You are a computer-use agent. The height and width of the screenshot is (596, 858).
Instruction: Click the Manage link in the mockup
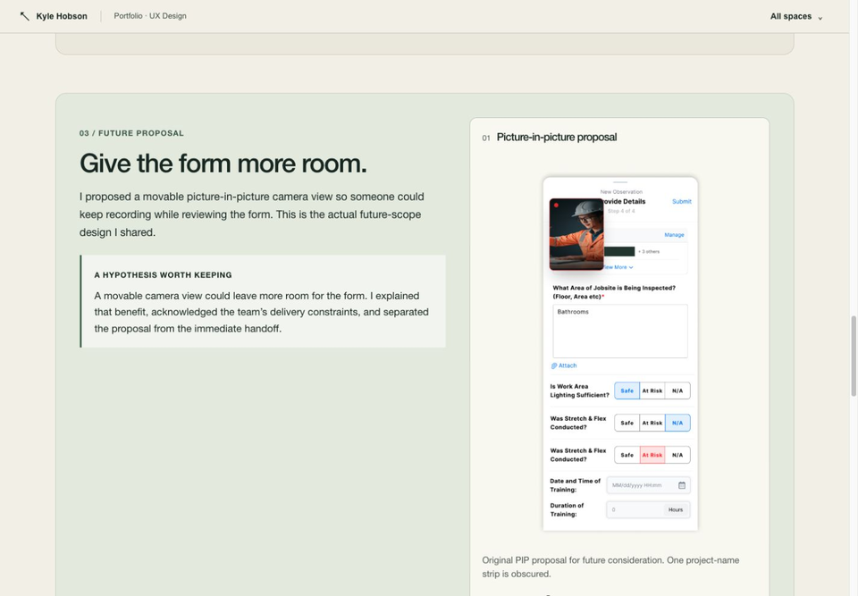tap(674, 235)
